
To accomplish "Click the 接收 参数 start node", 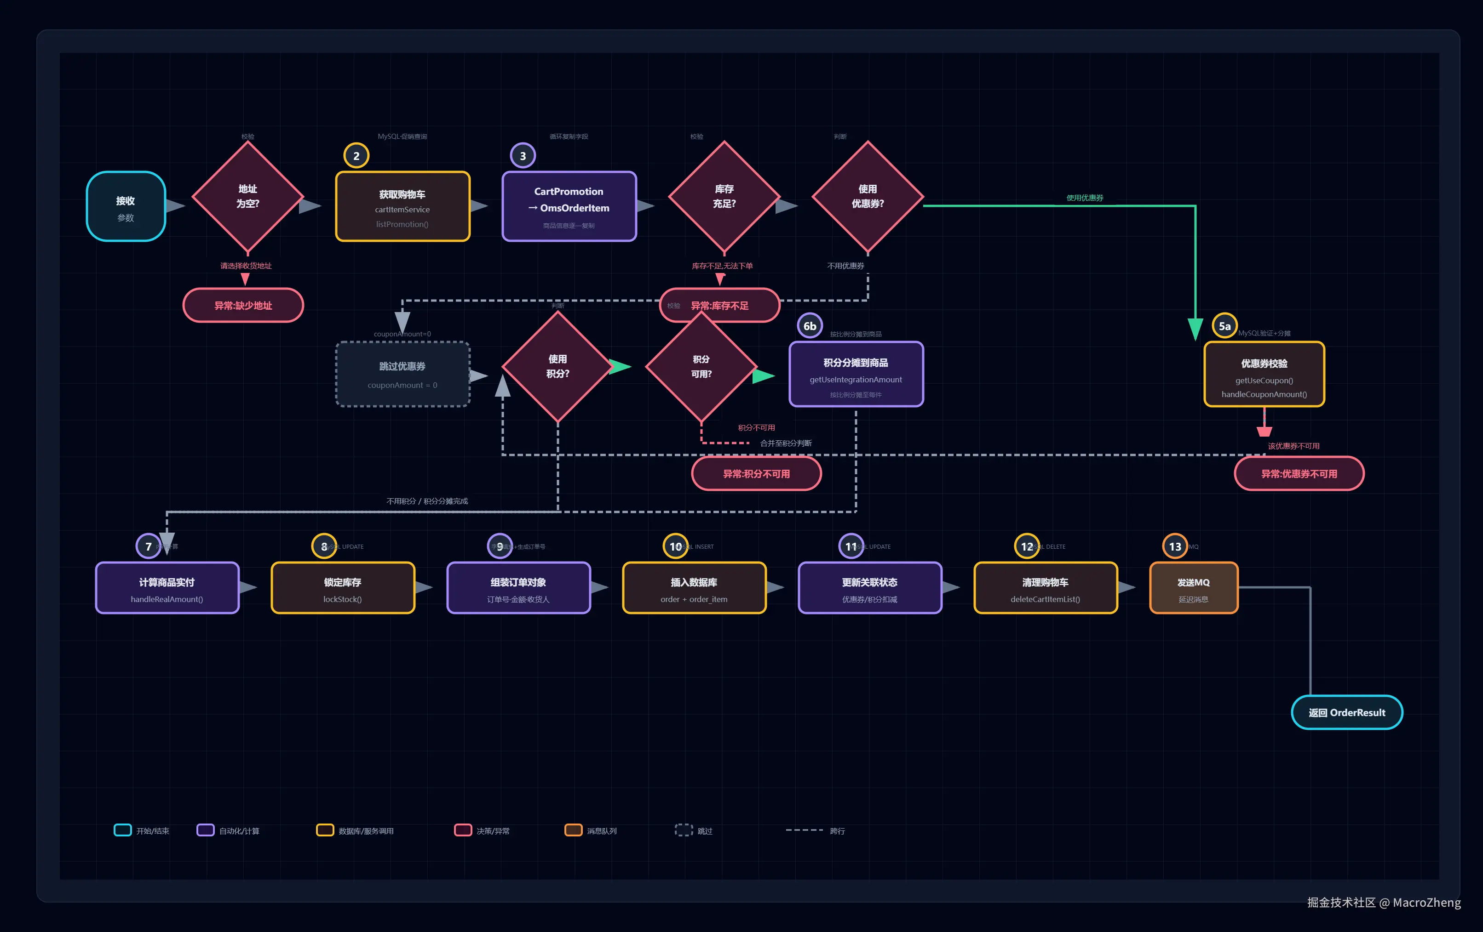I will 126,207.
